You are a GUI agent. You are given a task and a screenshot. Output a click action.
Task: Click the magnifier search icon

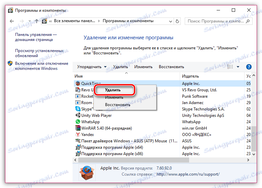(x=248, y=21)
